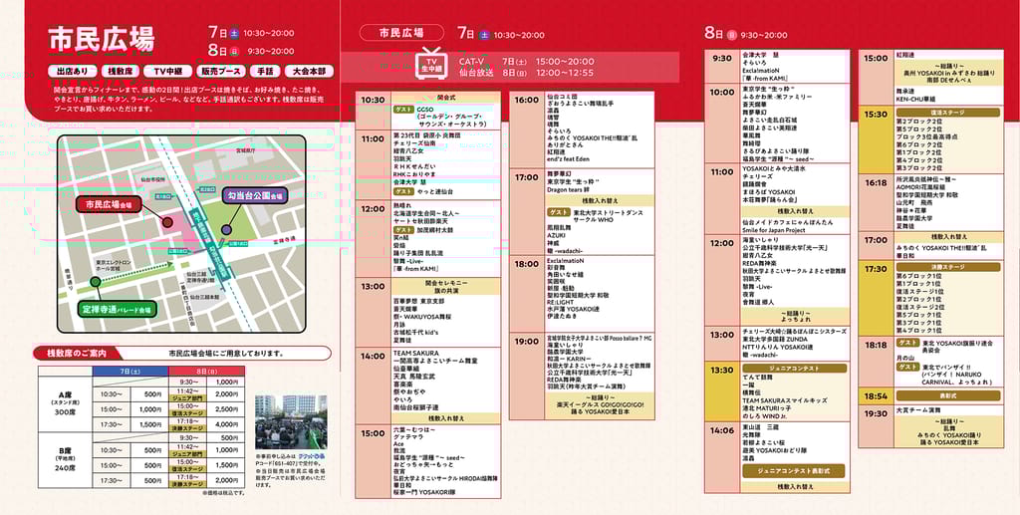Click the CAT-V broadcast line
Viewport: 1020px width, 515px height.
[526, 62]
